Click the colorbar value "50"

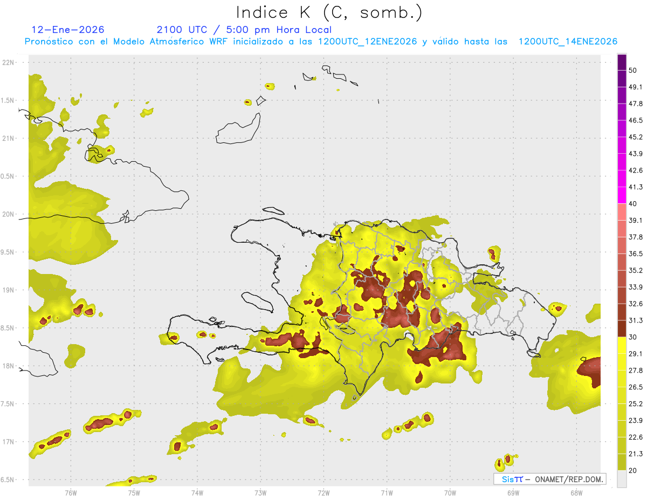click(x=633, y=70)
